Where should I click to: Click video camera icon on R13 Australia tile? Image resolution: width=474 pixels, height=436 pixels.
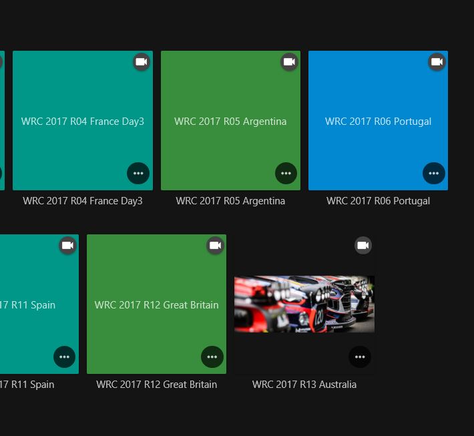click(x=363, y=246)
